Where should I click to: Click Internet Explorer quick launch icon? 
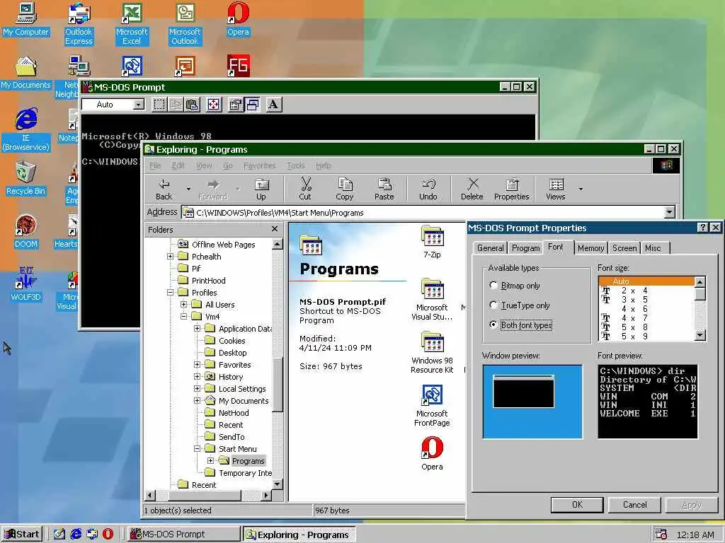point(75,535)
